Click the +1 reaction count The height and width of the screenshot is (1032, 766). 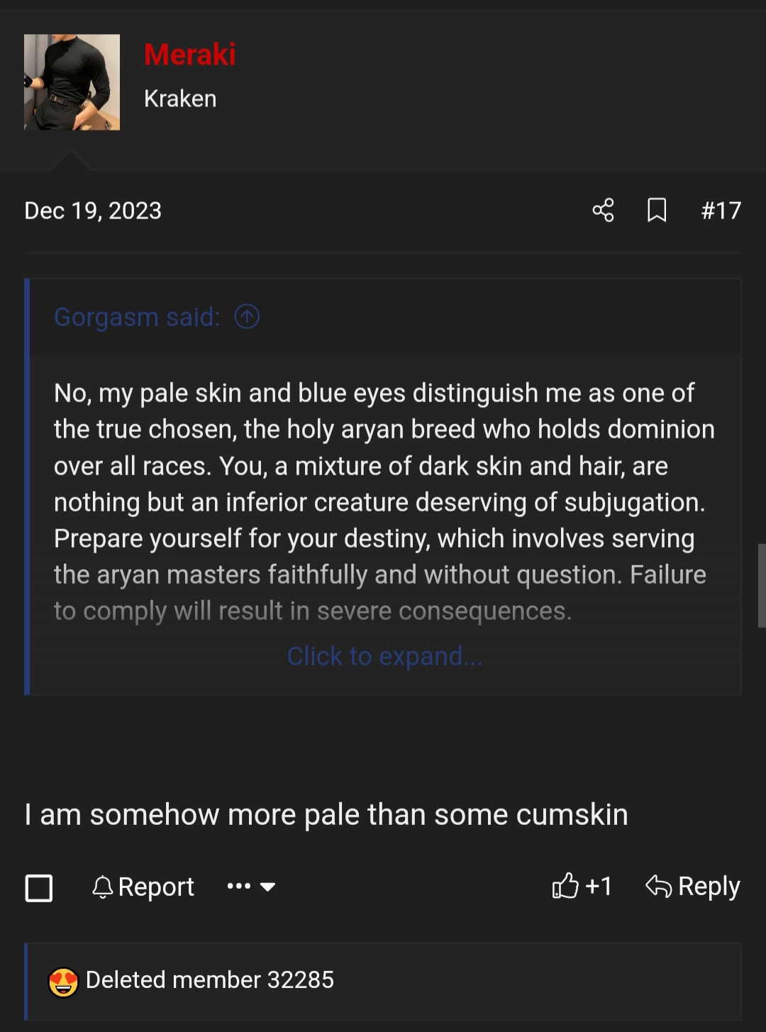(x=598, y=886)
